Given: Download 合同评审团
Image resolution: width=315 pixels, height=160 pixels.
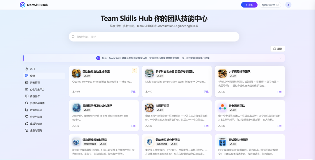Looking at the screenshot, I should 206,126.
